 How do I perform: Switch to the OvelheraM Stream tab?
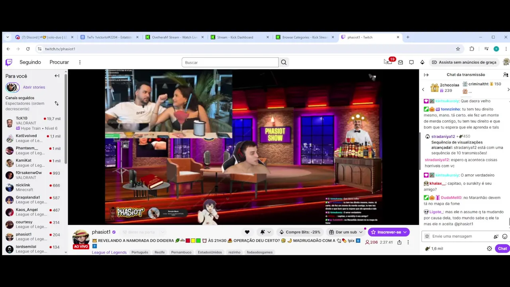[x=175, y=37]
